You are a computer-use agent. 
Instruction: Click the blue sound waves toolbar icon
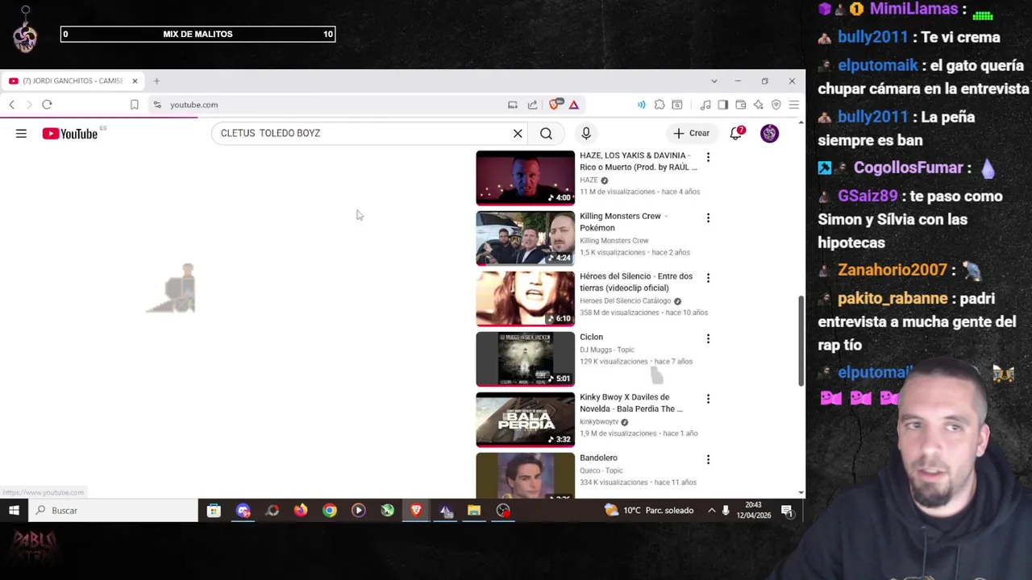[x=642, y=105]
